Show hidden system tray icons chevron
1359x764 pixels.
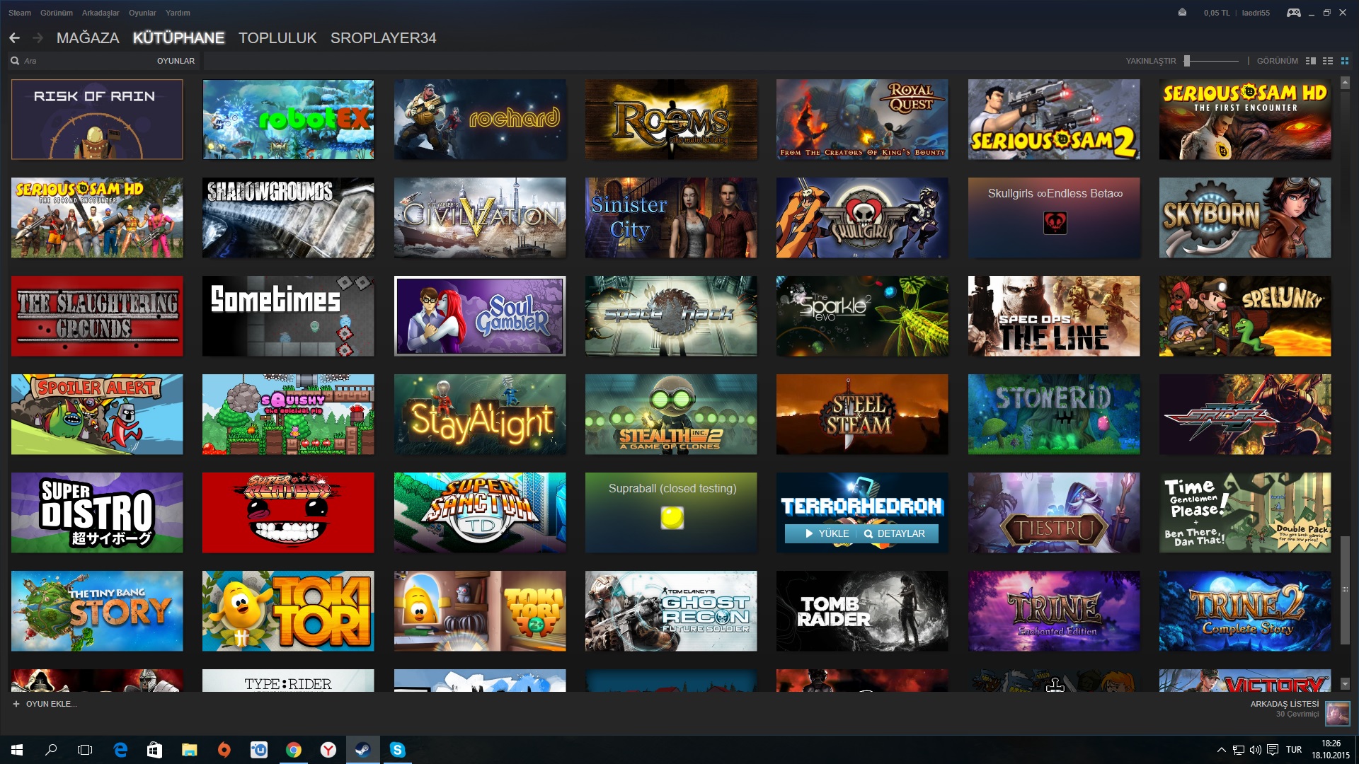pos(1222,750)
